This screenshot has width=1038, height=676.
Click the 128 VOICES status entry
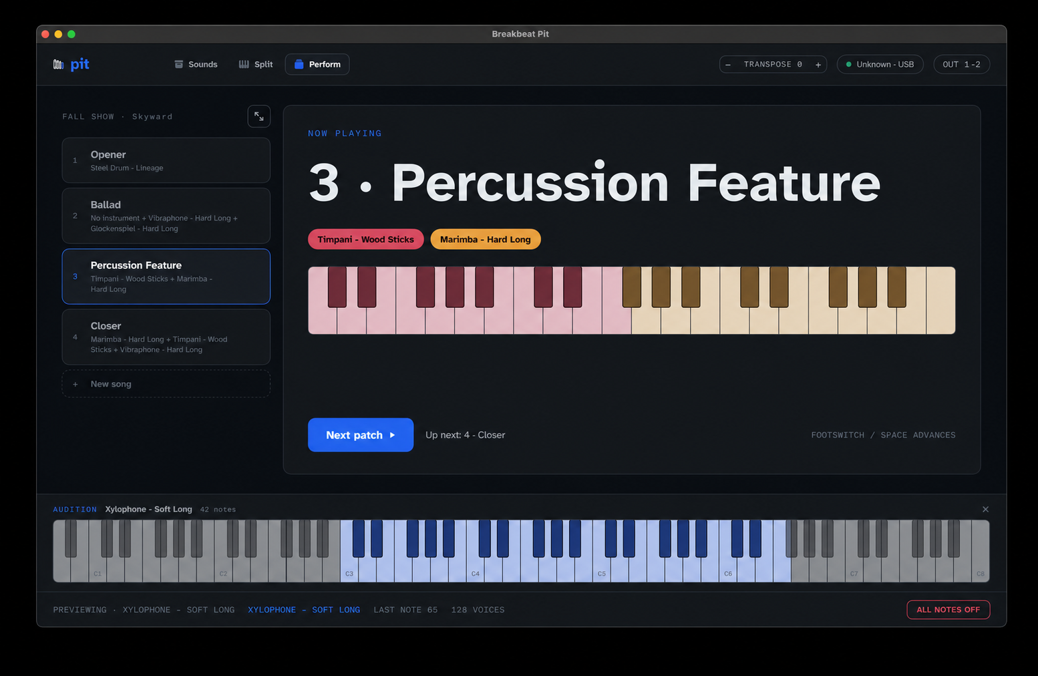pyautogui.click(x=478, y=610)
